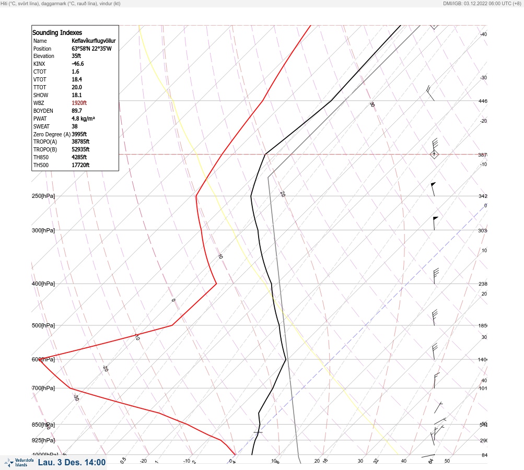Click the Vedurstofa Islands logo
Screen dimensions: 524x470
click(19, 463)
